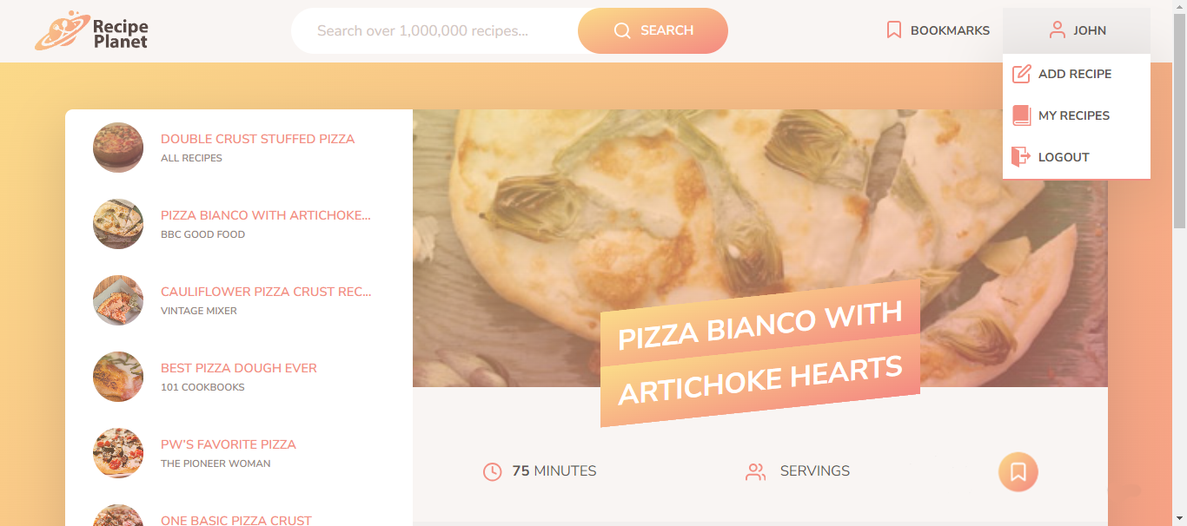
Task: Click the magnifier icon in Search button
Action: pyautogui.click(x=622, y=31)
